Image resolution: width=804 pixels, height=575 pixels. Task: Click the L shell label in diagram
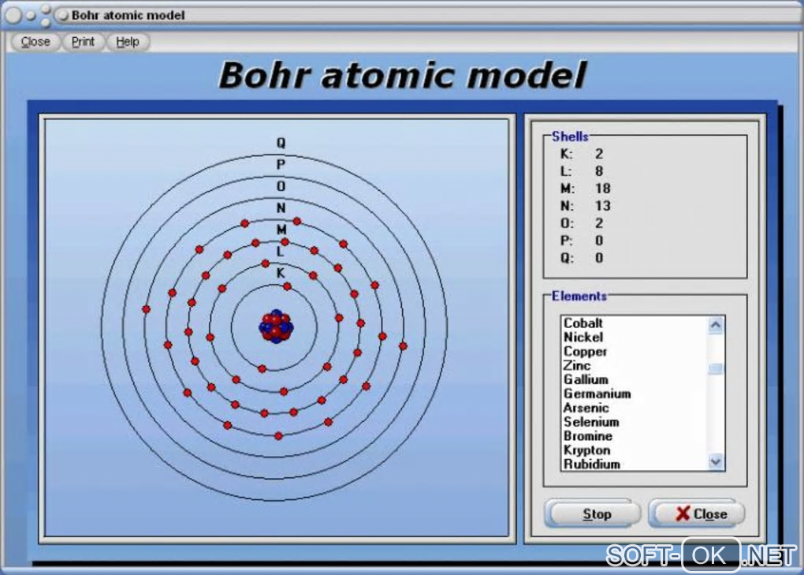point(280,252)
